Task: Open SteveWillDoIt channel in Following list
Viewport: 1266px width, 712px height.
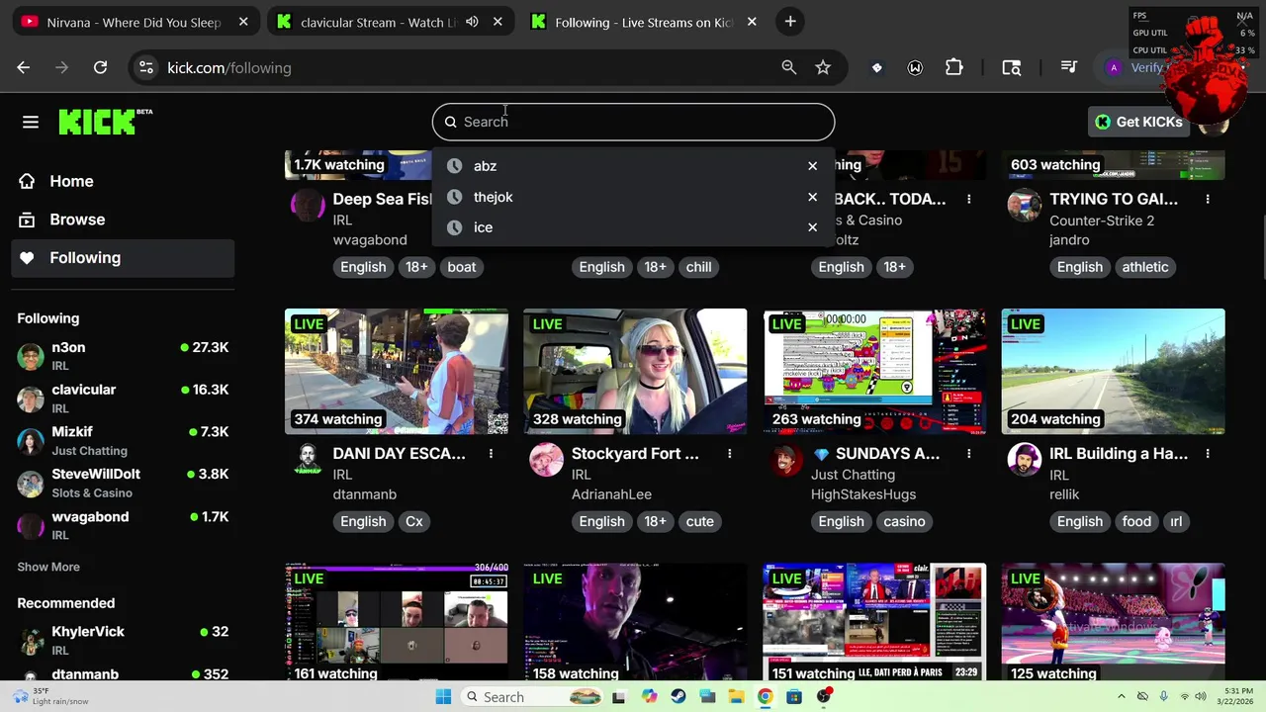Action: 123,483
